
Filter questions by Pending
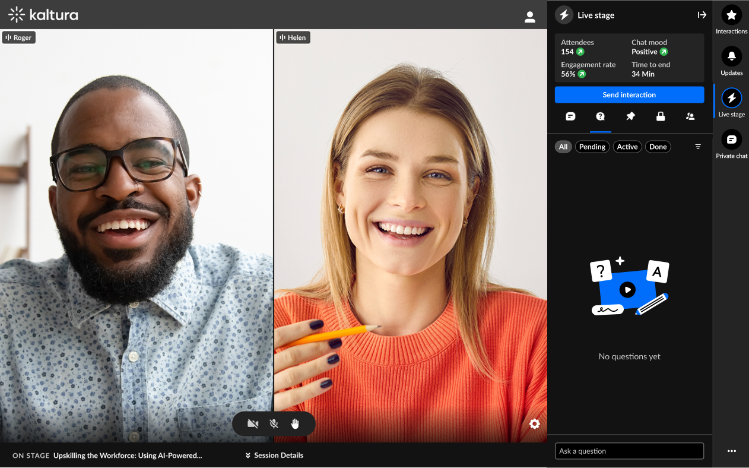[x=592, y=147]
